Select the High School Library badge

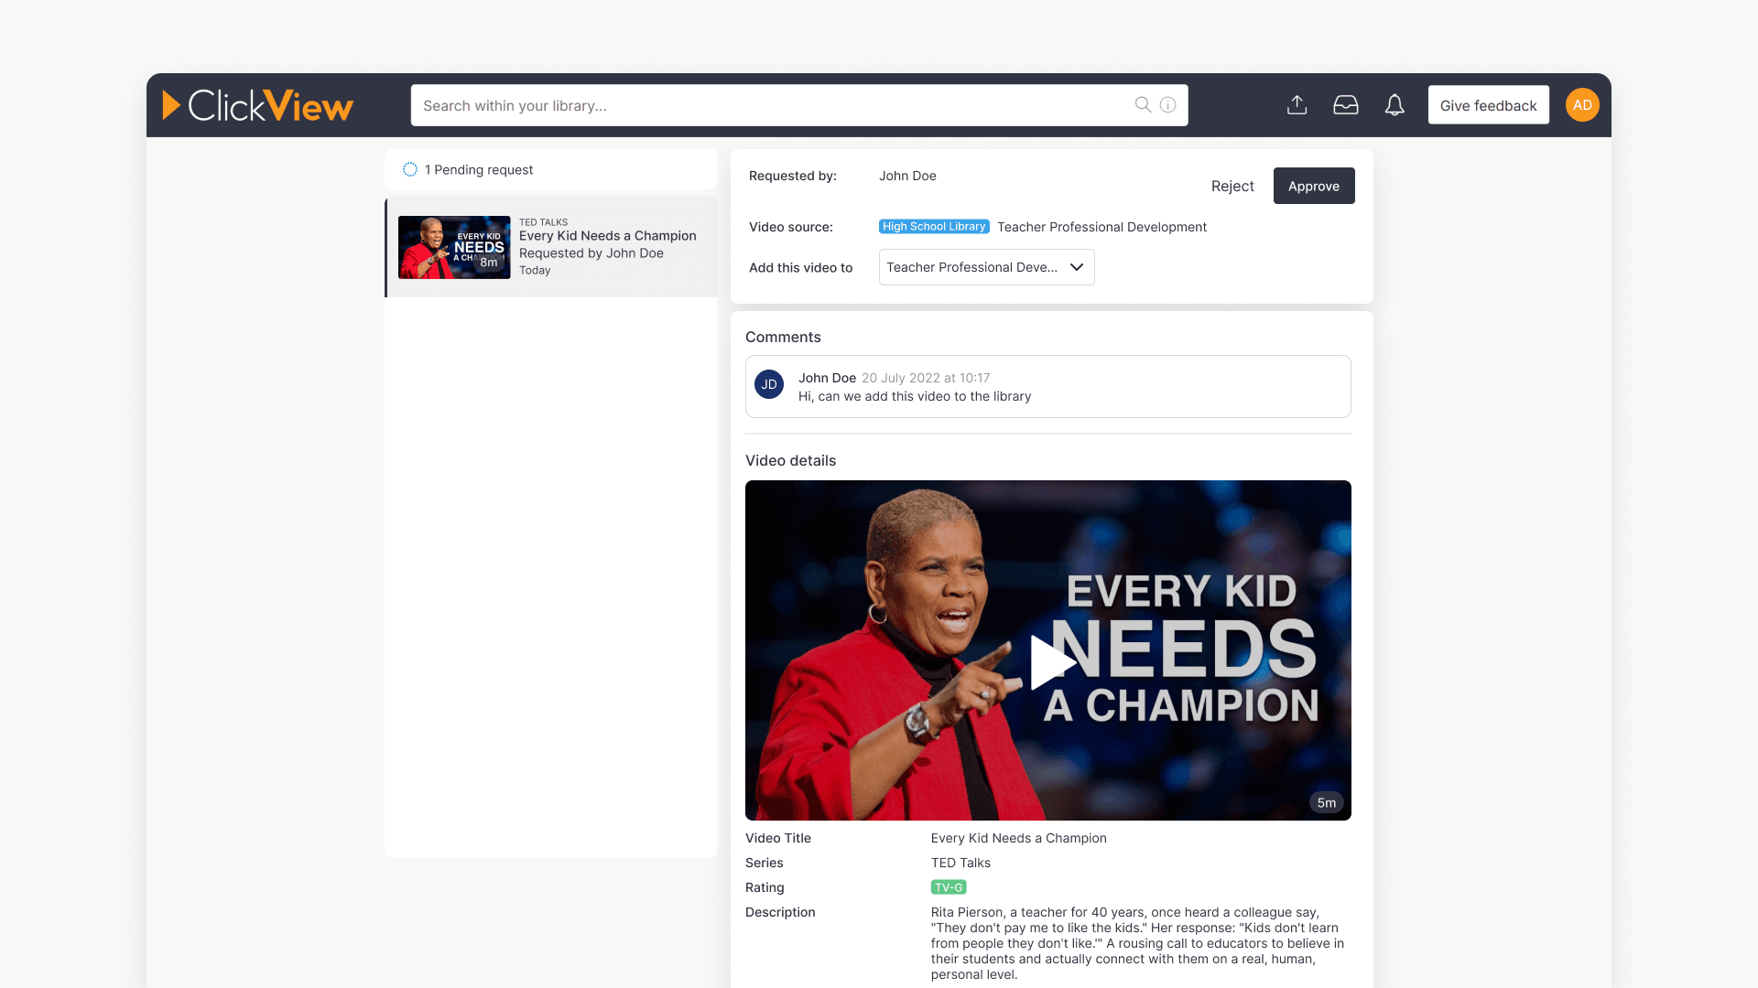point(934,226)
